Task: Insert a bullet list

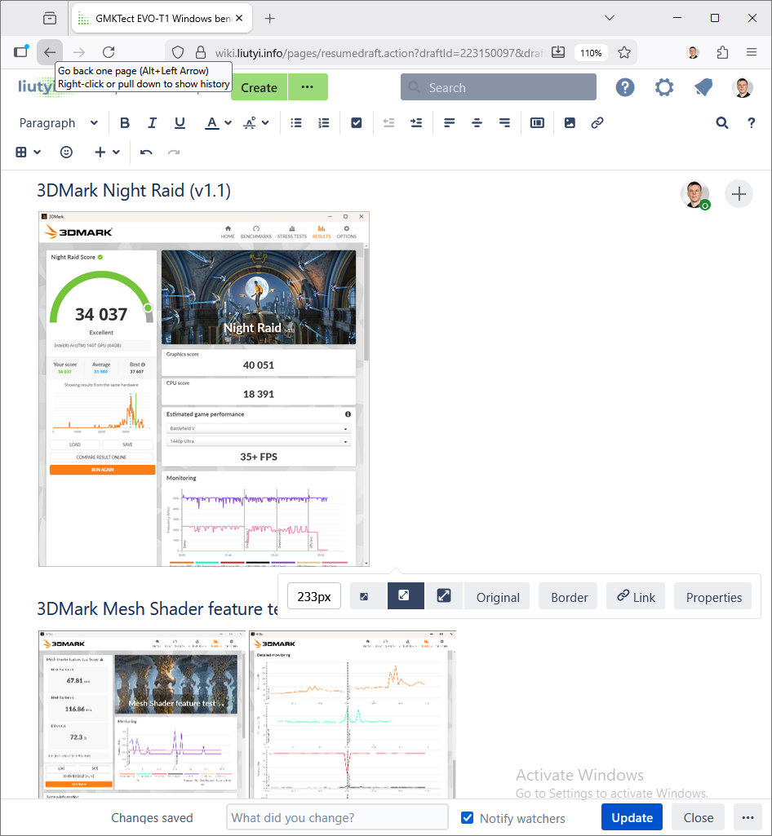Action: 296,123
